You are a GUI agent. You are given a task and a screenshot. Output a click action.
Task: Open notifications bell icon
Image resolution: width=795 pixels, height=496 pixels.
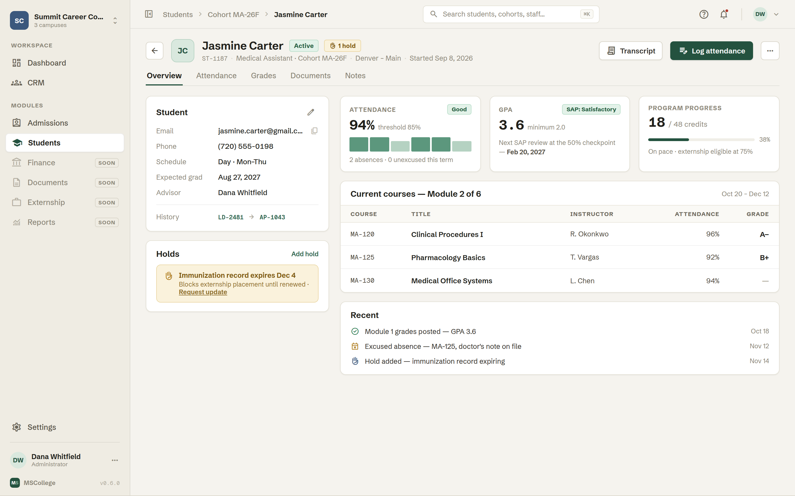tap(724, 14)
